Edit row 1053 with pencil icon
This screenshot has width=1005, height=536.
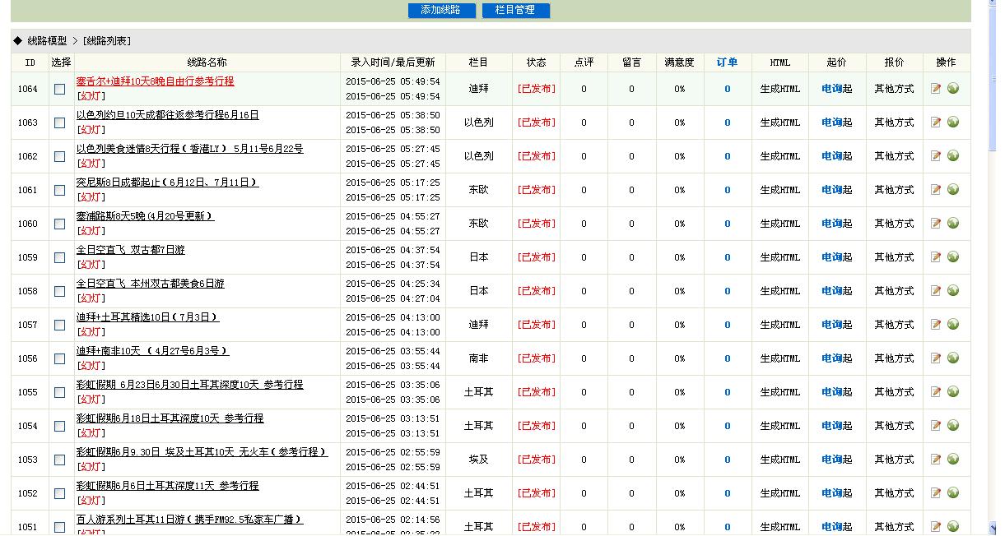click(936, 459)
